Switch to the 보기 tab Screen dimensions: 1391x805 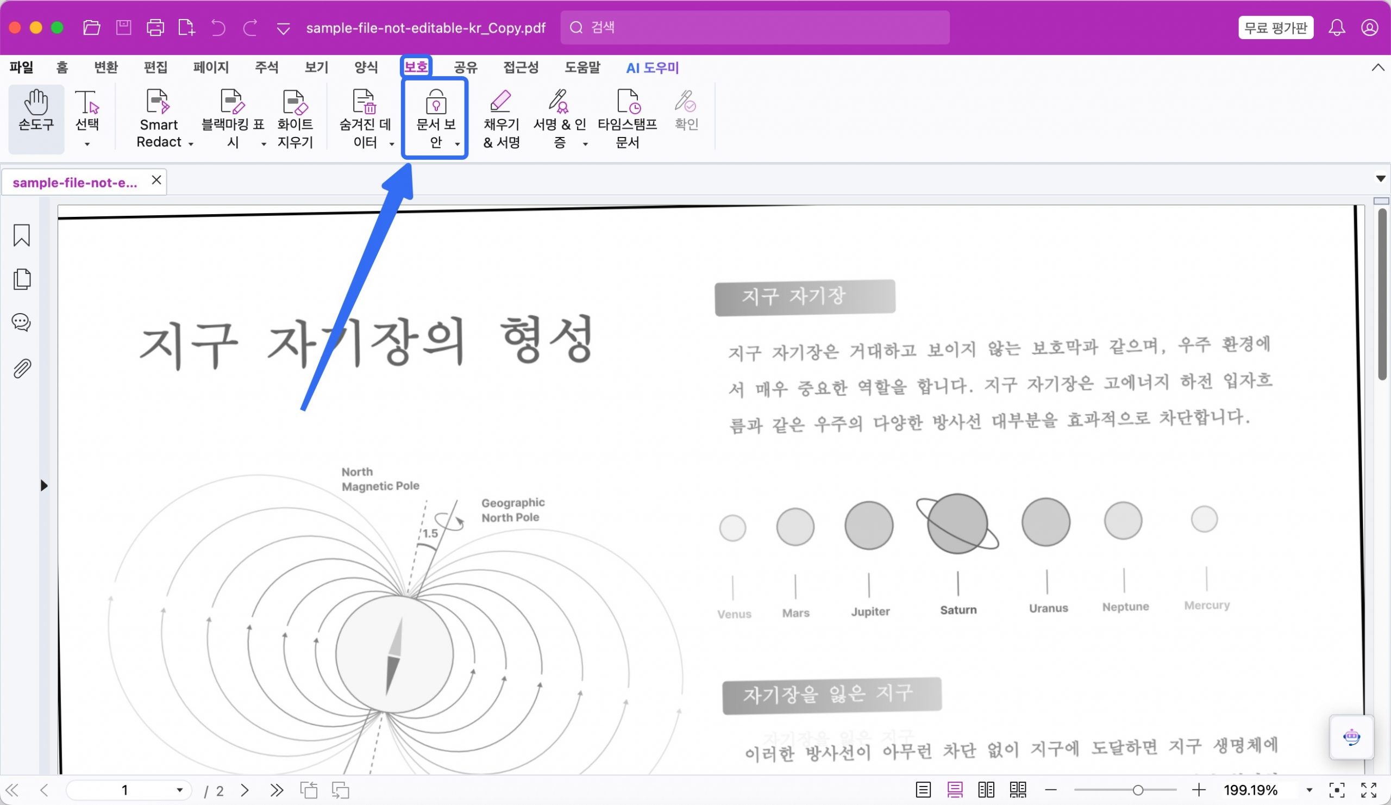316,67
